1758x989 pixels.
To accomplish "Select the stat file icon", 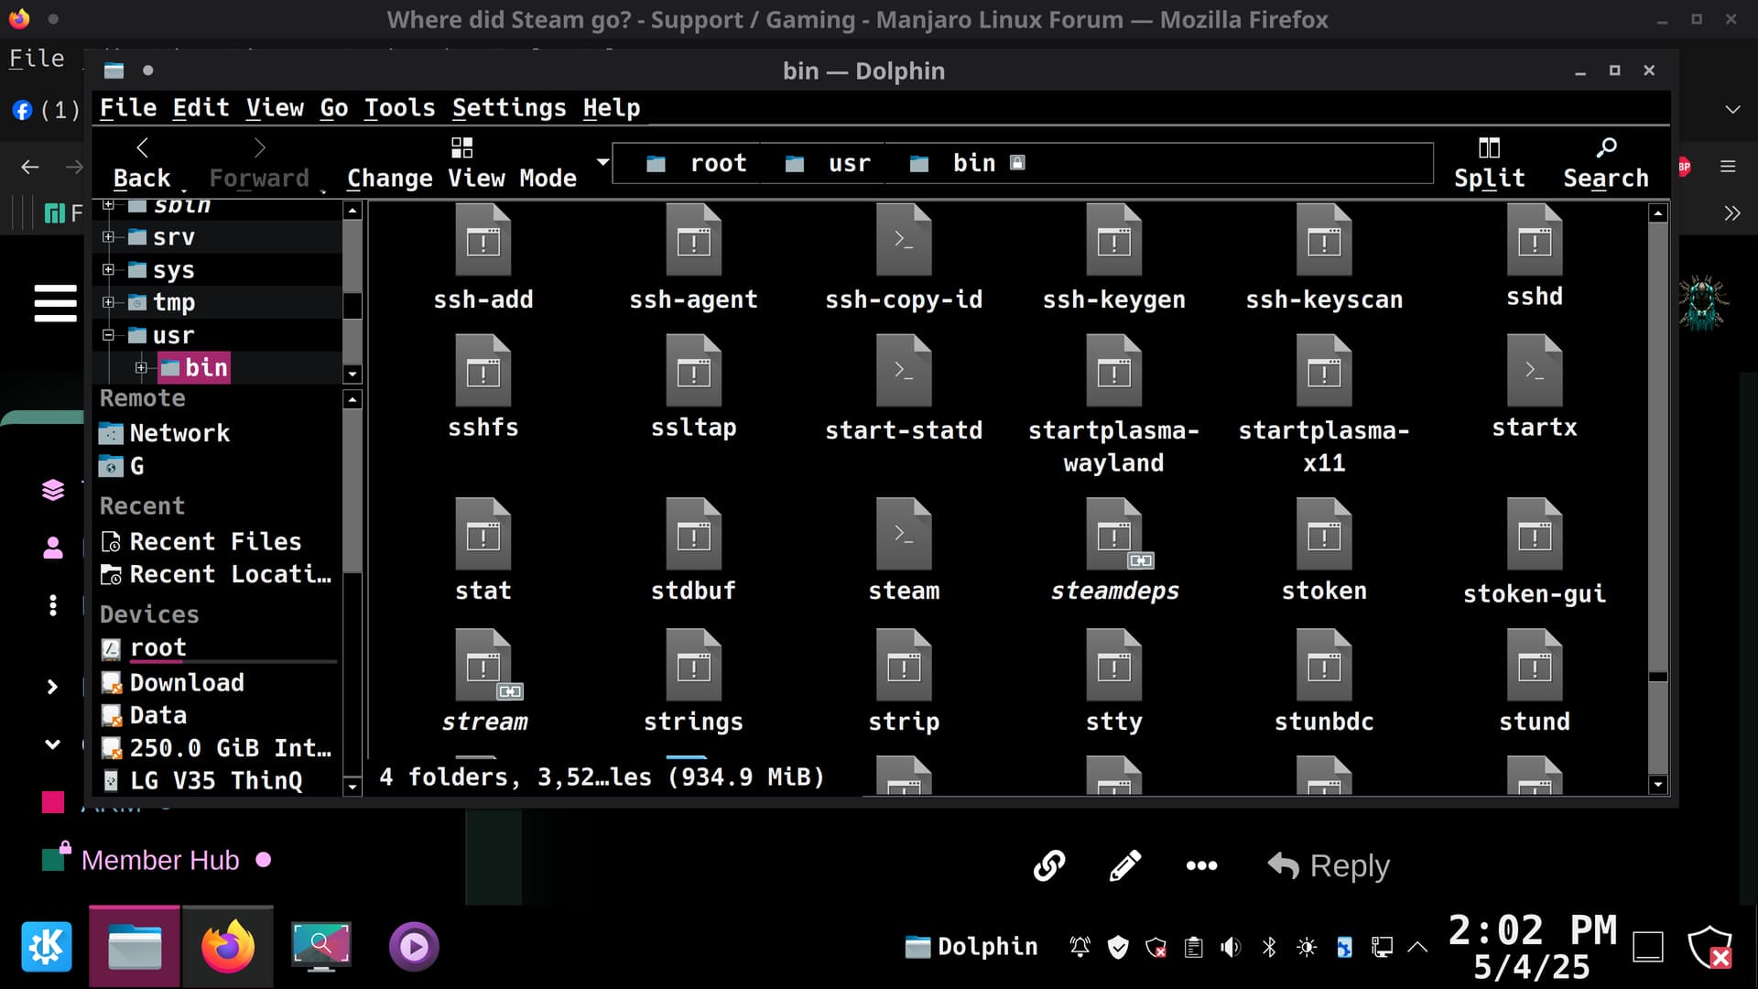I will (483, 534).
